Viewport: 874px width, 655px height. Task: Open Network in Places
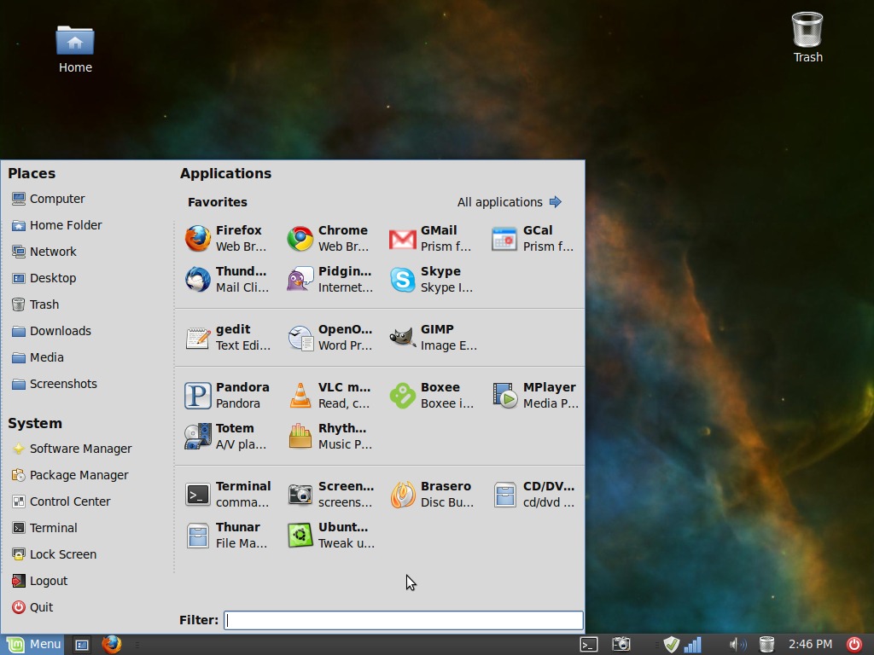point(44,252)
